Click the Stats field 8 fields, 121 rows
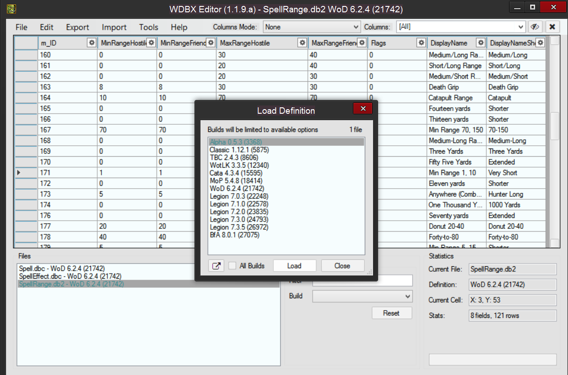The image size is (568, 375). 513,316
